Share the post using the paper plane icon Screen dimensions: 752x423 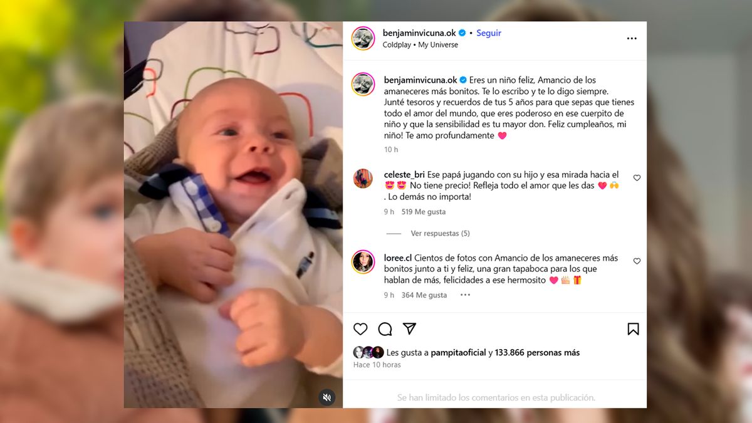409,328
